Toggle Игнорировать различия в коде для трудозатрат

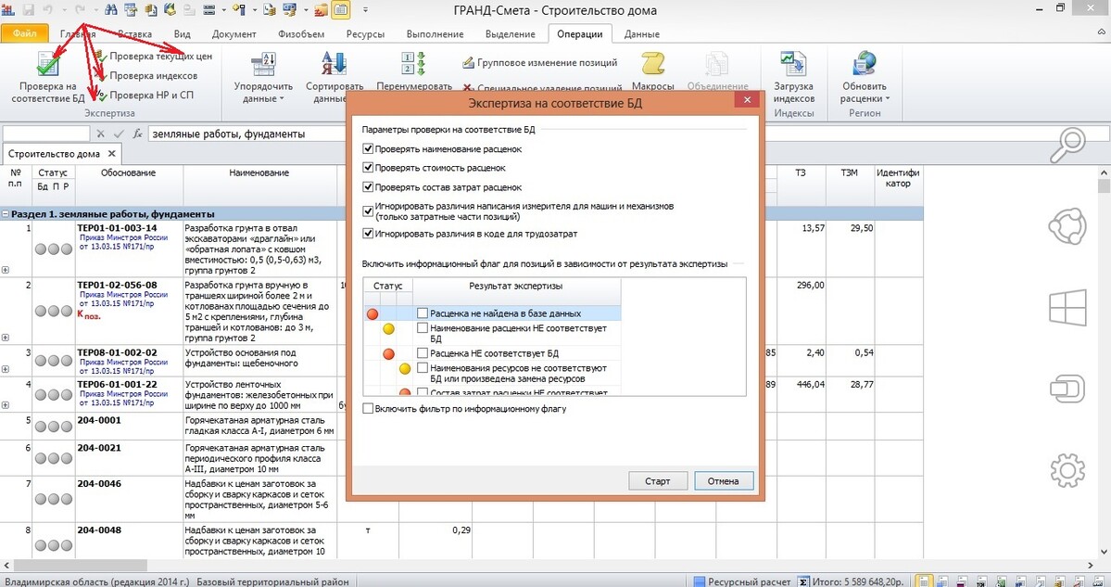[368, 234]
